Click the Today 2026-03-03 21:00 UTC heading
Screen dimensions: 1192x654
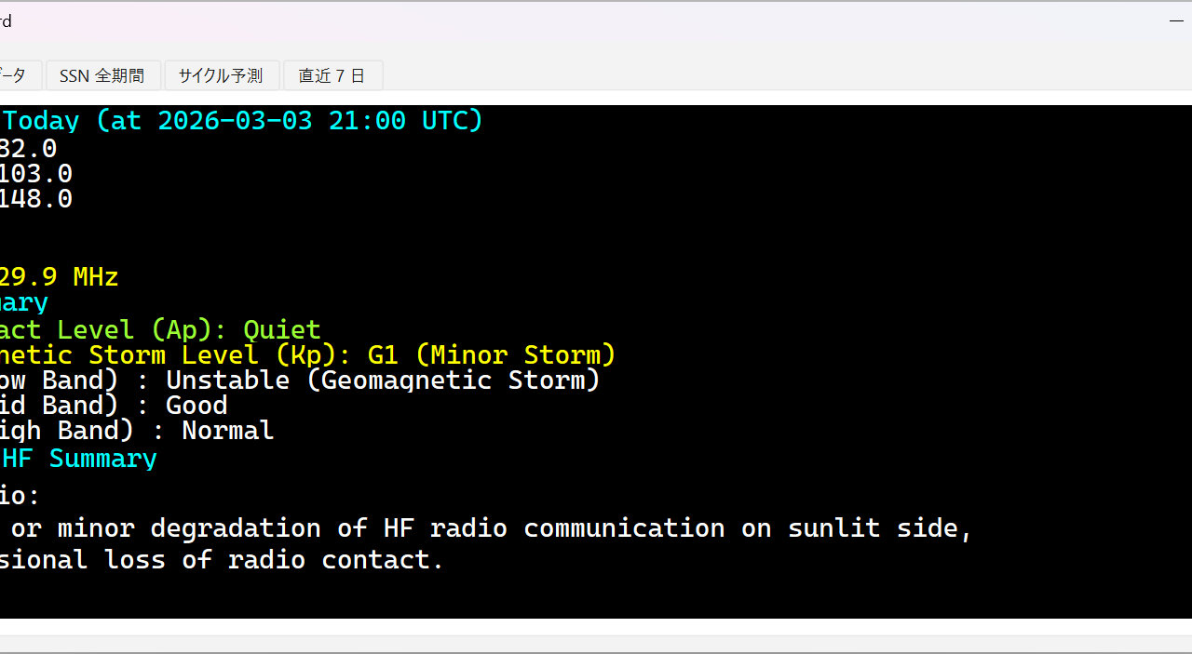[242, 121]
